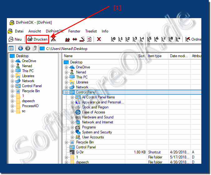The image size is (211, 175).
Task: Click the red double-arrow with bar icon
Action: click(x=67, y=39)
